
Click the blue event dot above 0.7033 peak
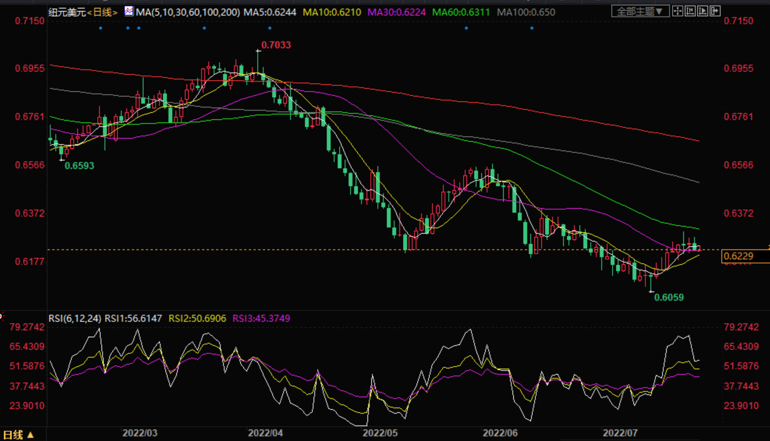pos(269,28)
